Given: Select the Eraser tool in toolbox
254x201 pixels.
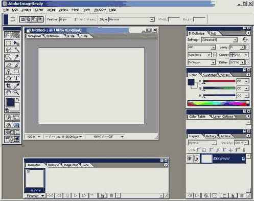Looking at the screenshot, I should click(x=8, y=65).
